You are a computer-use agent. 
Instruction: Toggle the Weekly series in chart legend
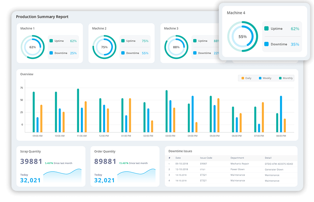point(265,78)
